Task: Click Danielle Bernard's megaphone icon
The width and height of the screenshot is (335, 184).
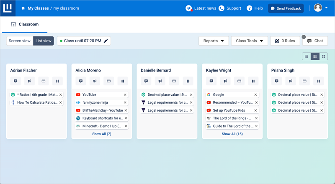Action: pyautogui.click(x=160, y=81)
